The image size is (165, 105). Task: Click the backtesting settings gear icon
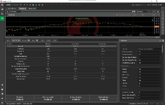coord(7,12)
